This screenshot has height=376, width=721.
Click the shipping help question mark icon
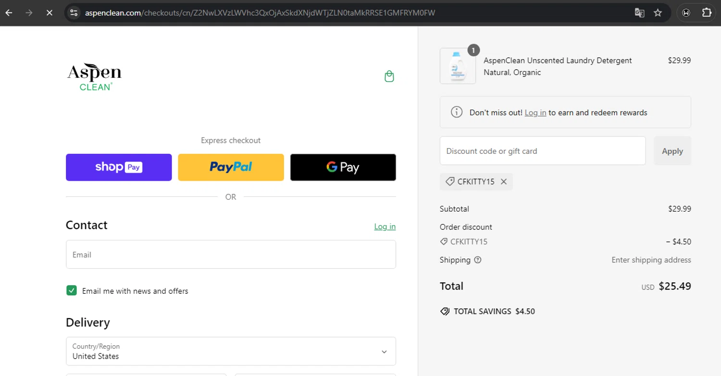click(478, 260)
